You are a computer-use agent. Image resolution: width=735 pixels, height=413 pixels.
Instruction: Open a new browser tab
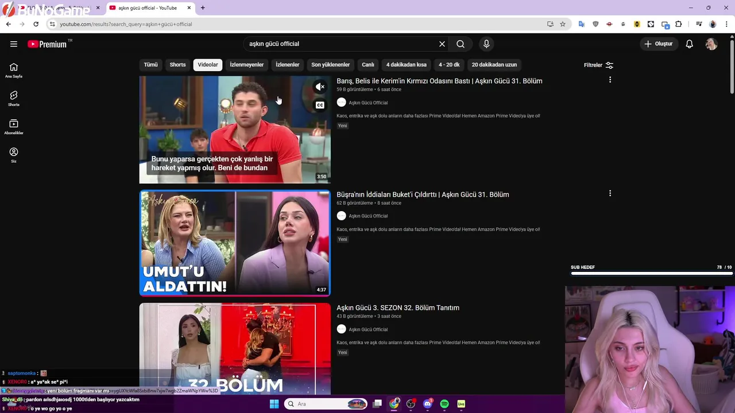click(203, 8)
